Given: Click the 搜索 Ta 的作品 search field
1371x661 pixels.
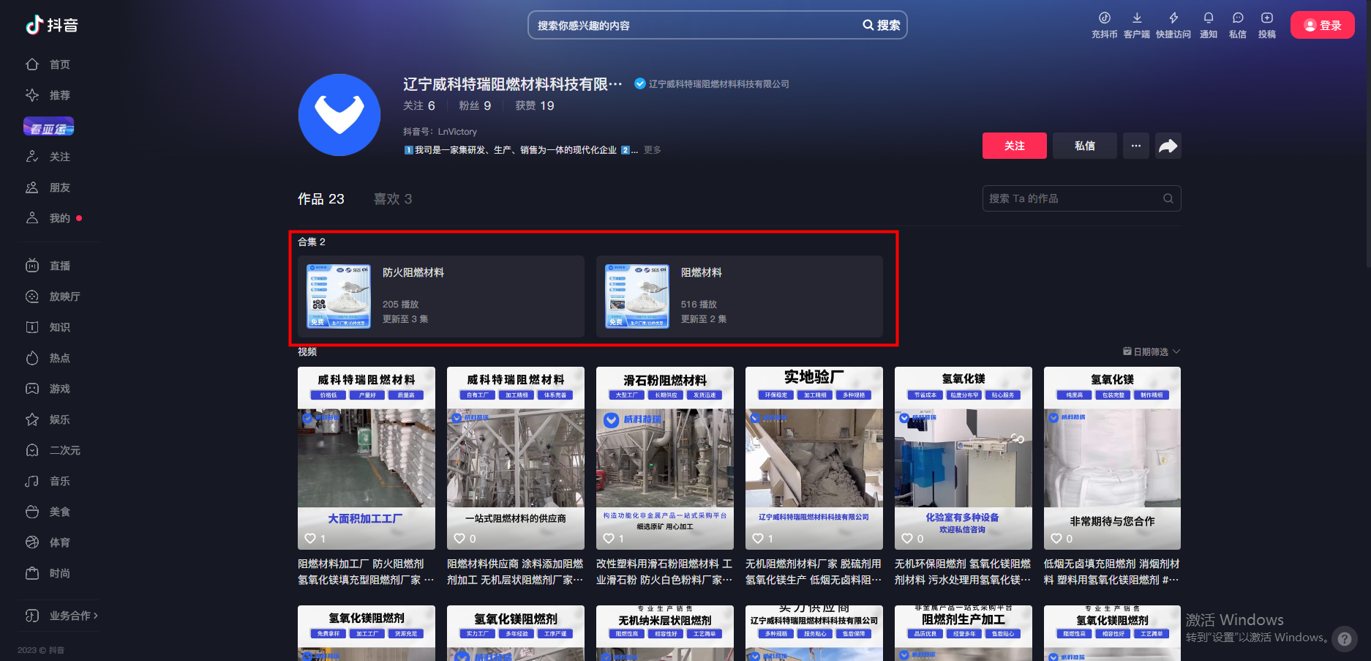Looking at the screenshot, I should (x=1072, y=198).
